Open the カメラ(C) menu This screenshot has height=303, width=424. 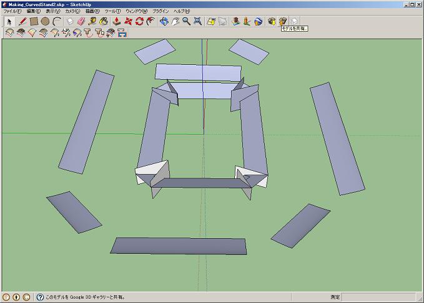pyautogui.click(x=72, y=11)
